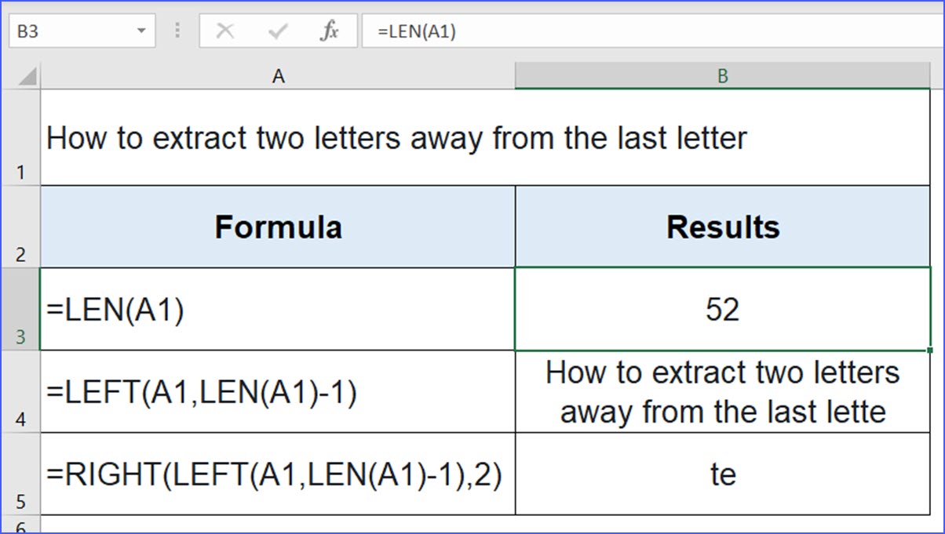Select cell A1 with the title sentence
The image size is (945, 534).
coord(278,137)
